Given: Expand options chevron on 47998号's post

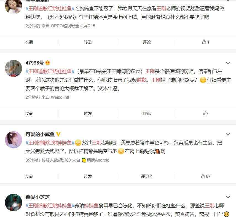Looking at the screenshot, I should pyautogui.click(x=228, y=63).
